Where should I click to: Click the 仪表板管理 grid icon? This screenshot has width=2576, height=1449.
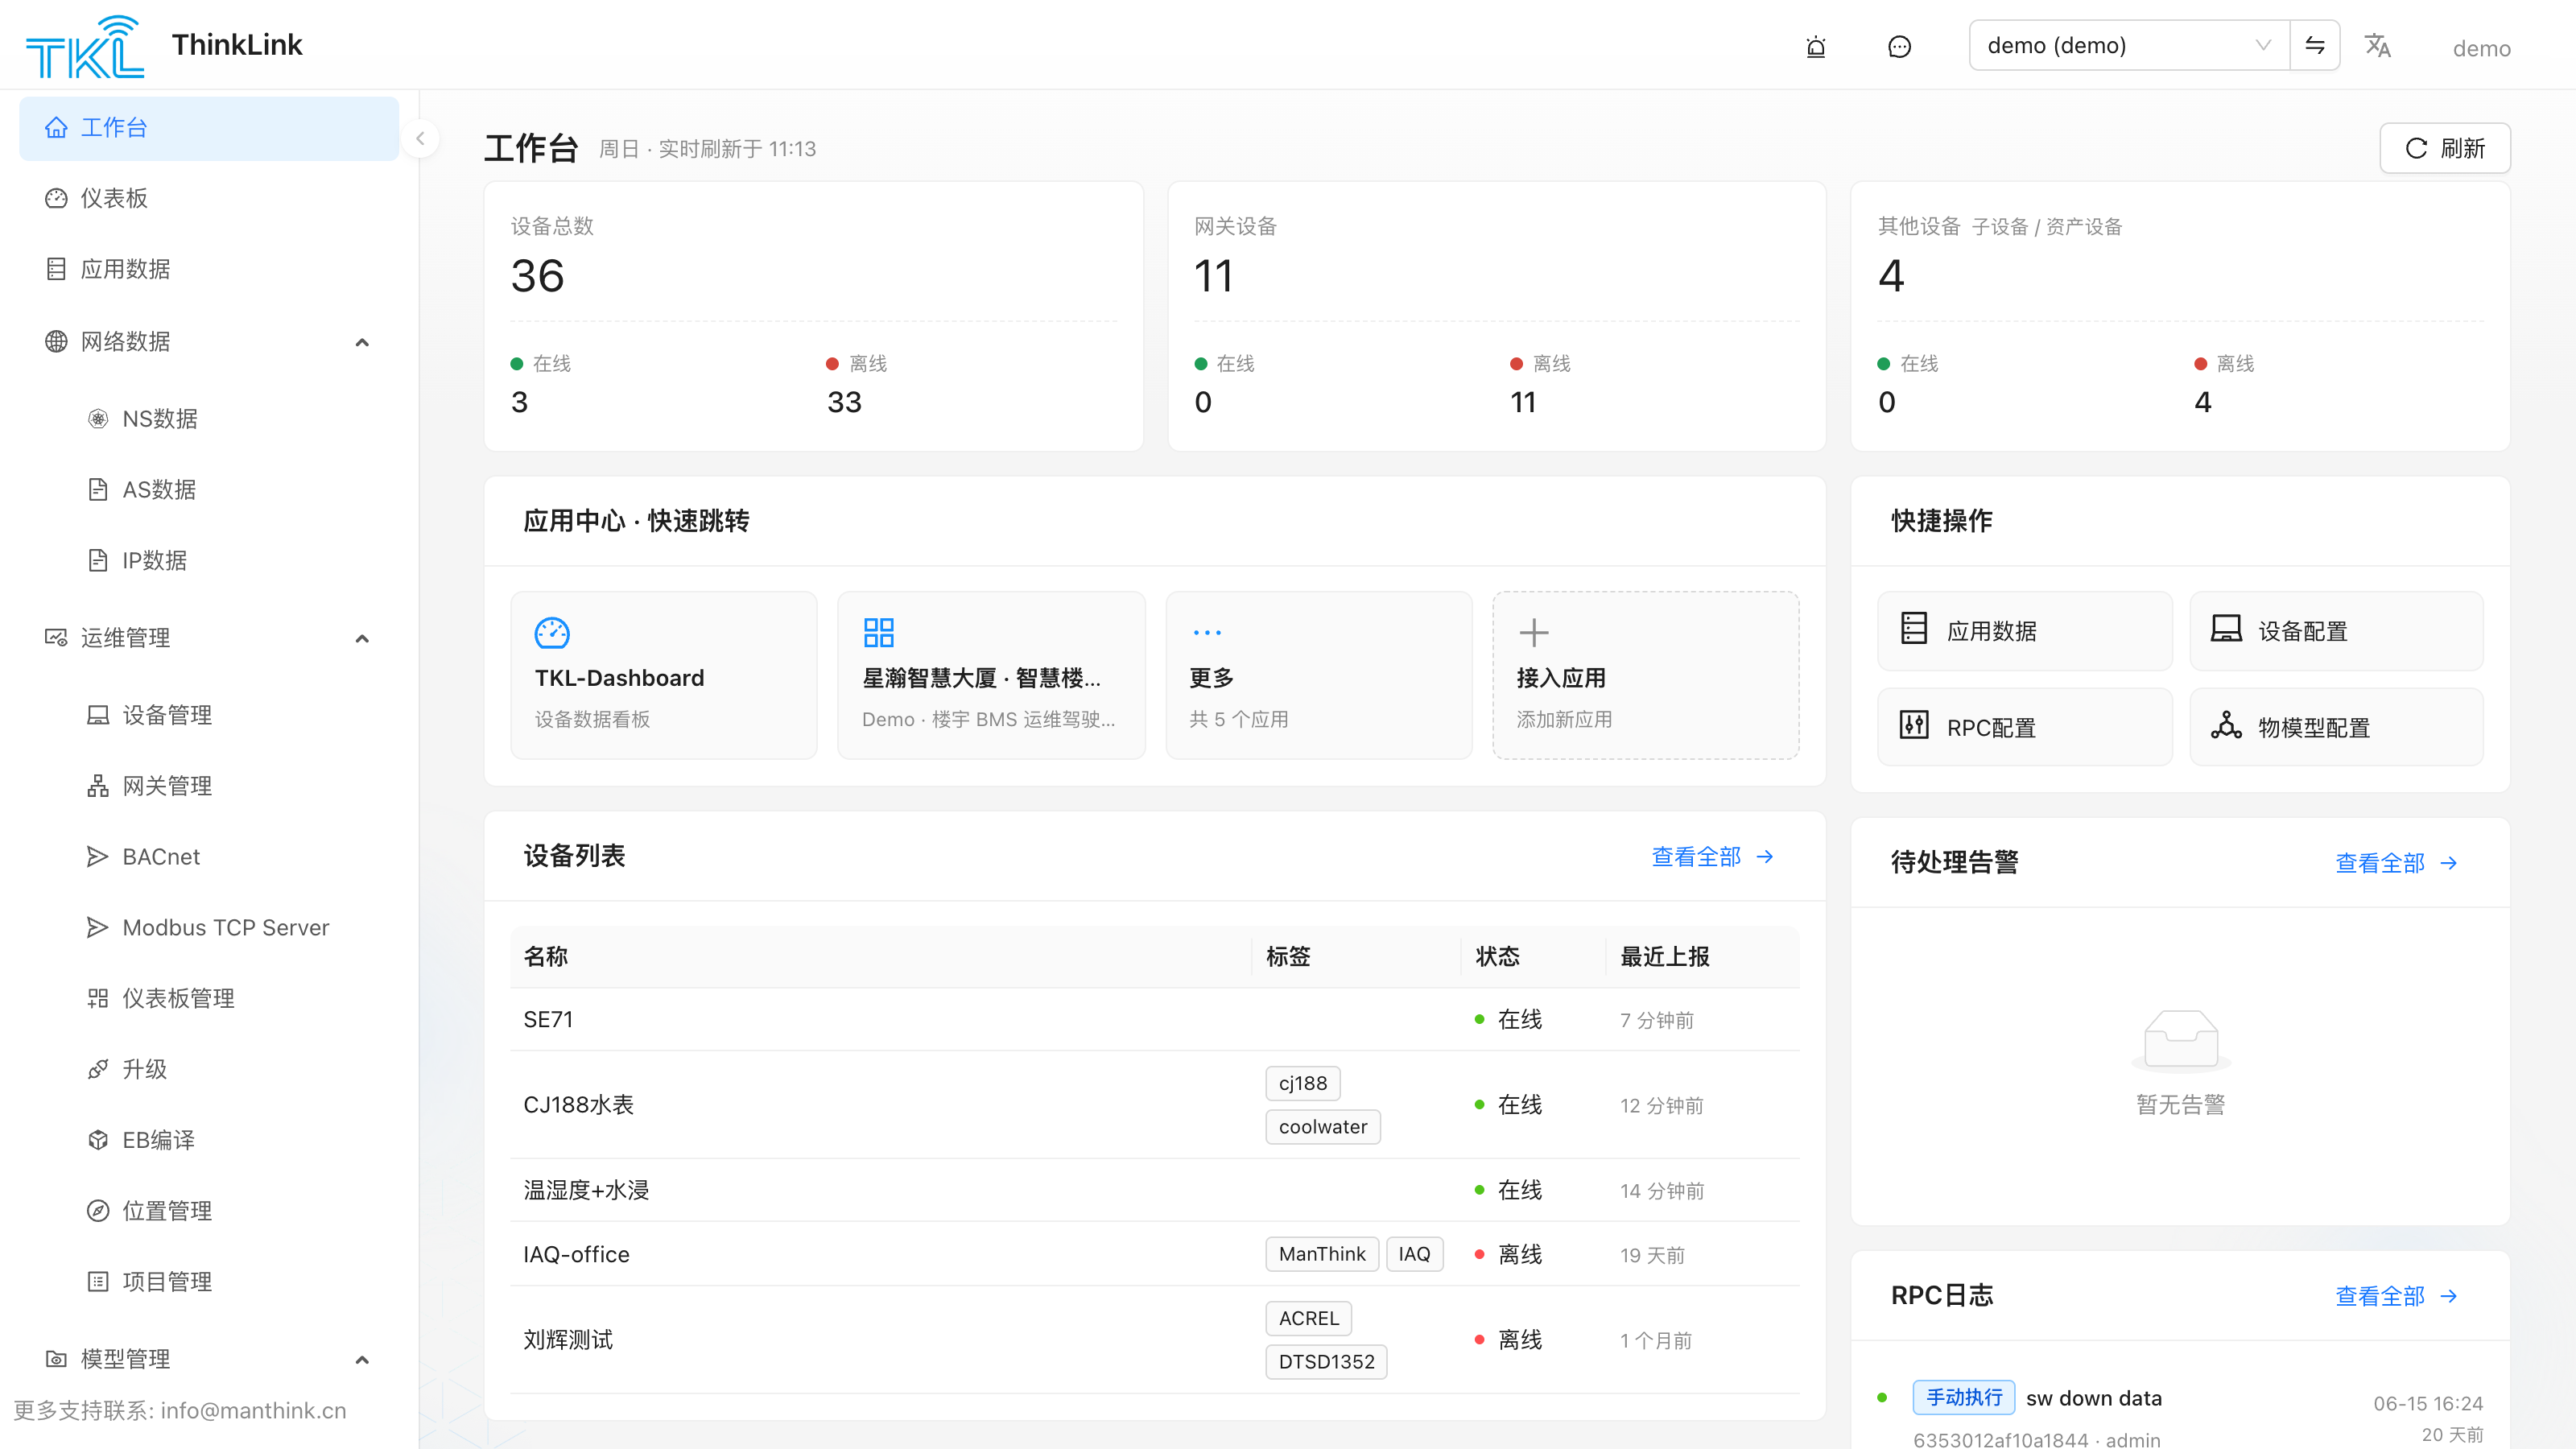click(x=97, y=998)
